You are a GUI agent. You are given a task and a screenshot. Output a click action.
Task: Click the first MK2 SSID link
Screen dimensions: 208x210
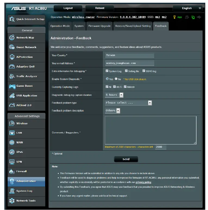click(157, 17)
